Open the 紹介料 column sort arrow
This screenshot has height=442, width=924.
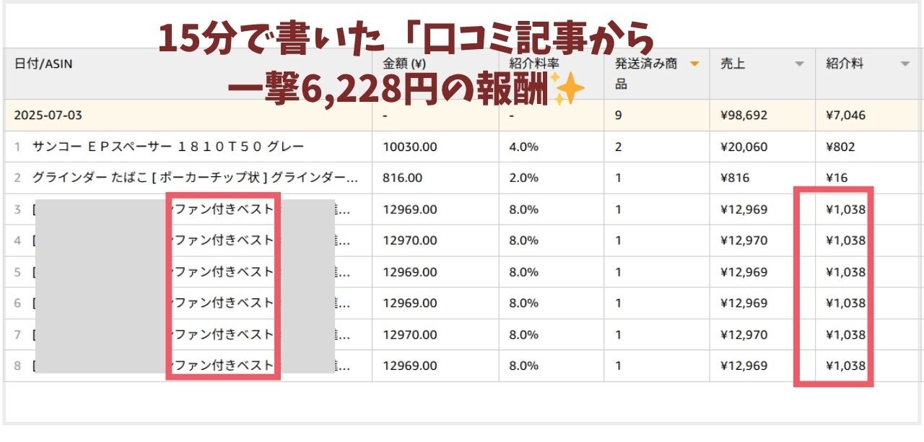coord(905,64)
